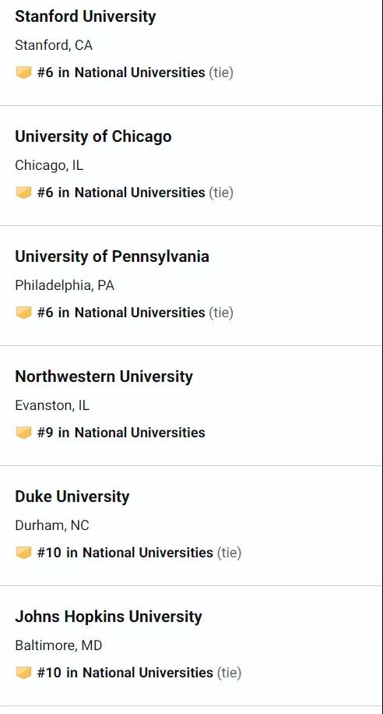Click the Baltimore, MD location text
The image size is (383, 714).
click(x=58, y=645)
